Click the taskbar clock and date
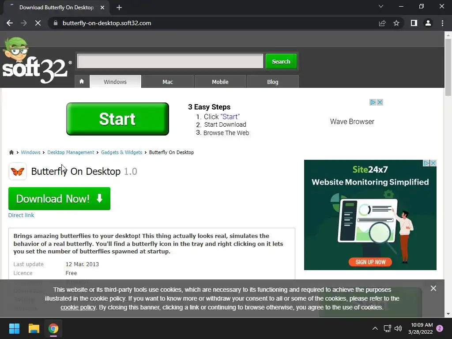The height and width of the screenshot is (339, 452). (x=421, y=328)
